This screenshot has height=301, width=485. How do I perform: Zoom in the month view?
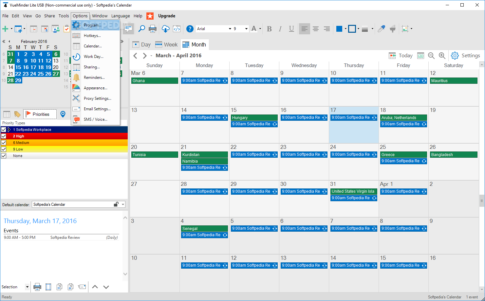coord(442,56)
